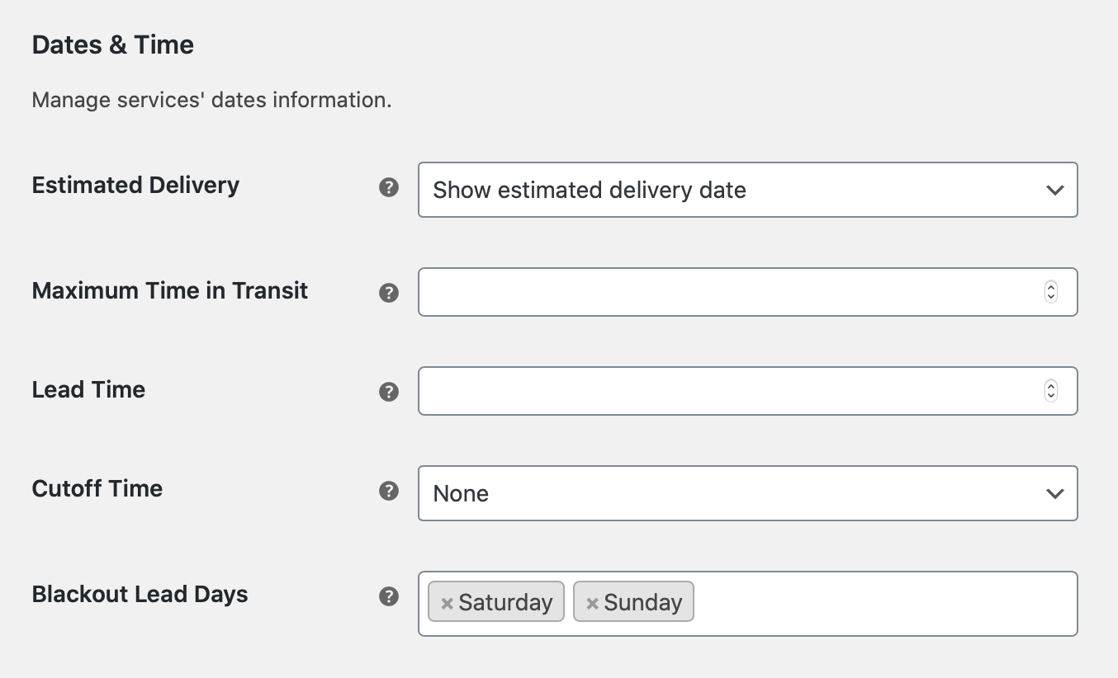Click help icon beside Cutoff Time

(389, 491)
